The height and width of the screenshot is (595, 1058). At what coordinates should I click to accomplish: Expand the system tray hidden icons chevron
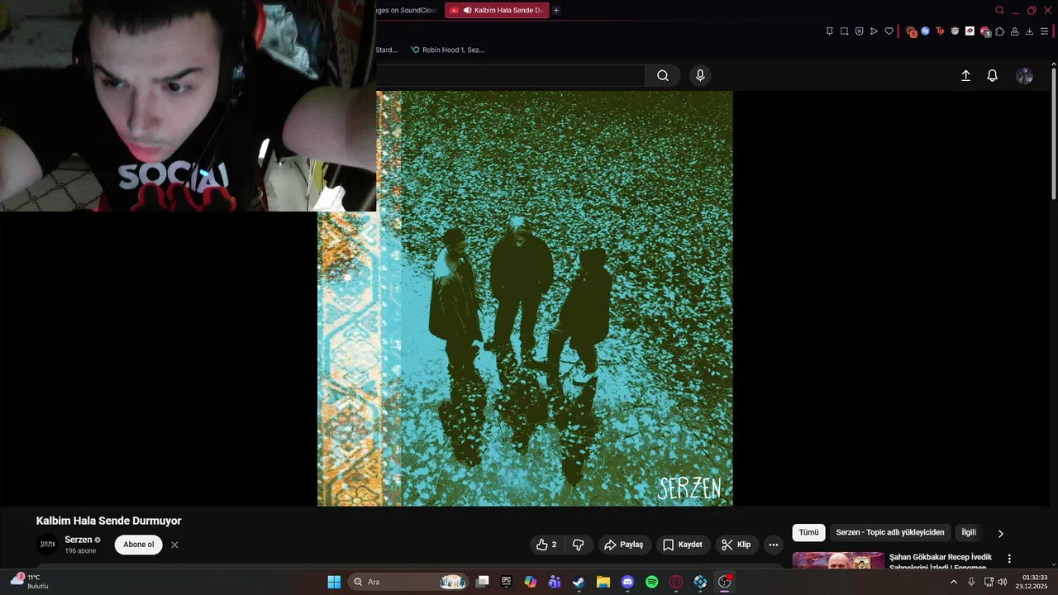[x=954, y=582]
